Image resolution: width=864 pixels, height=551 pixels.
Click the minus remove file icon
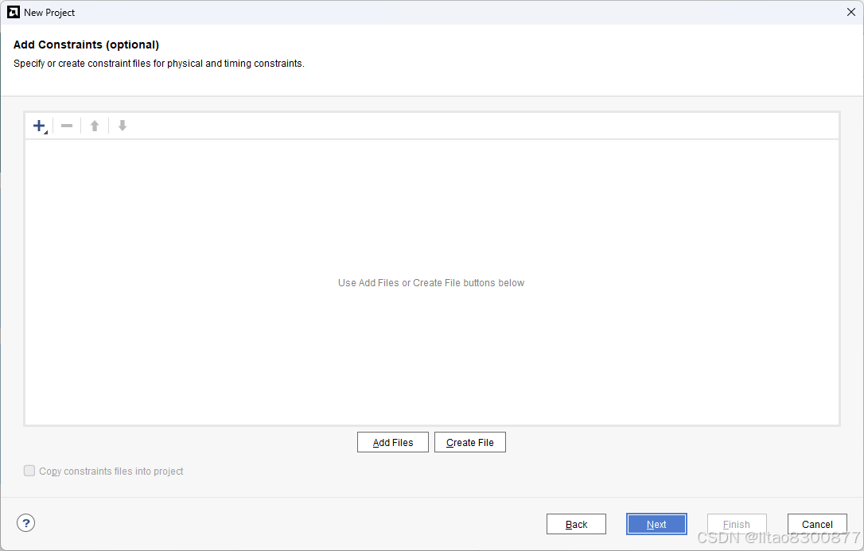[x=67, y=126]
